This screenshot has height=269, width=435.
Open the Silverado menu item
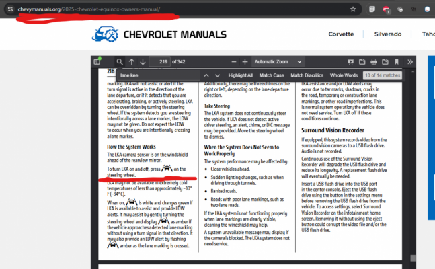tap(388, 34)
